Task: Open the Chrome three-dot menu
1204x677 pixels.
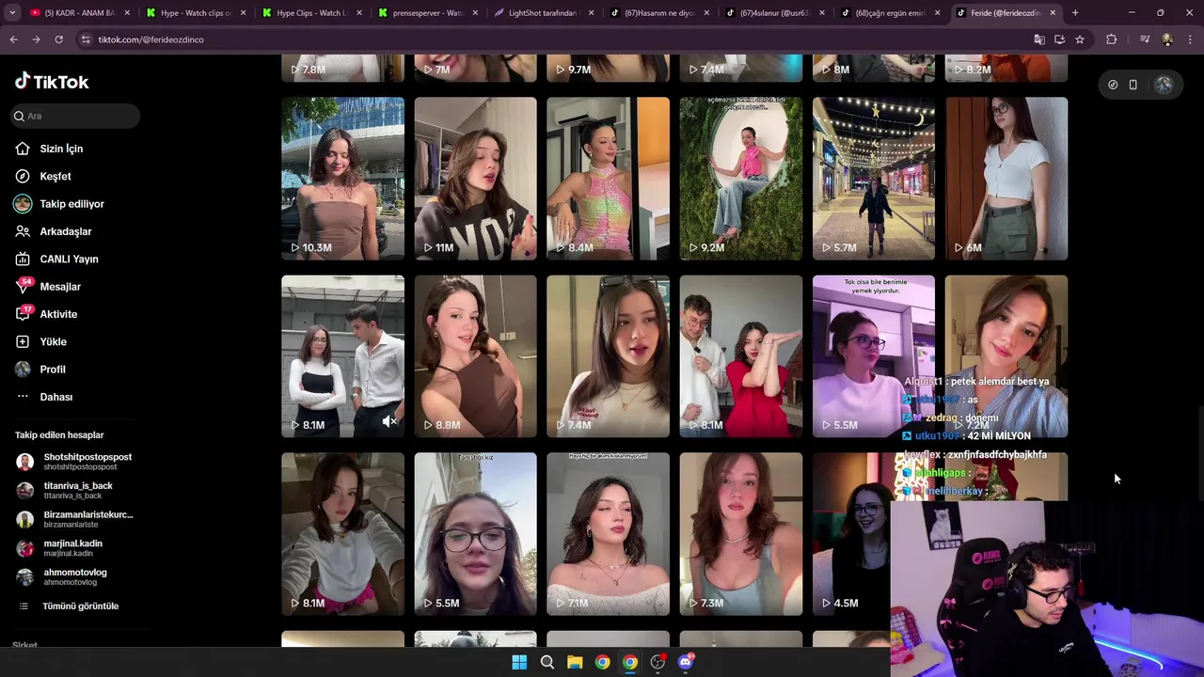Action: pyautogui.click(x=1190, y=39)
